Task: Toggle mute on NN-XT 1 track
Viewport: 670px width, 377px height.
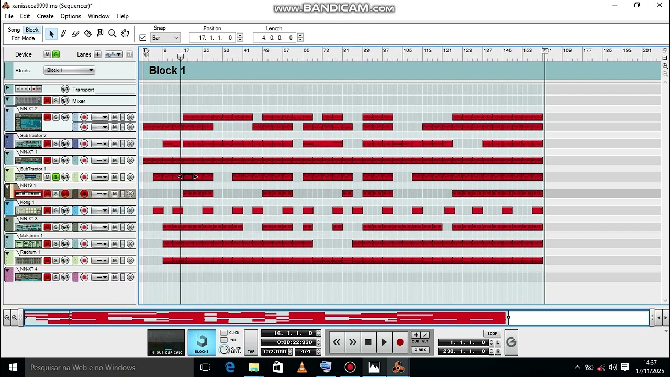Action: [47, 160]
